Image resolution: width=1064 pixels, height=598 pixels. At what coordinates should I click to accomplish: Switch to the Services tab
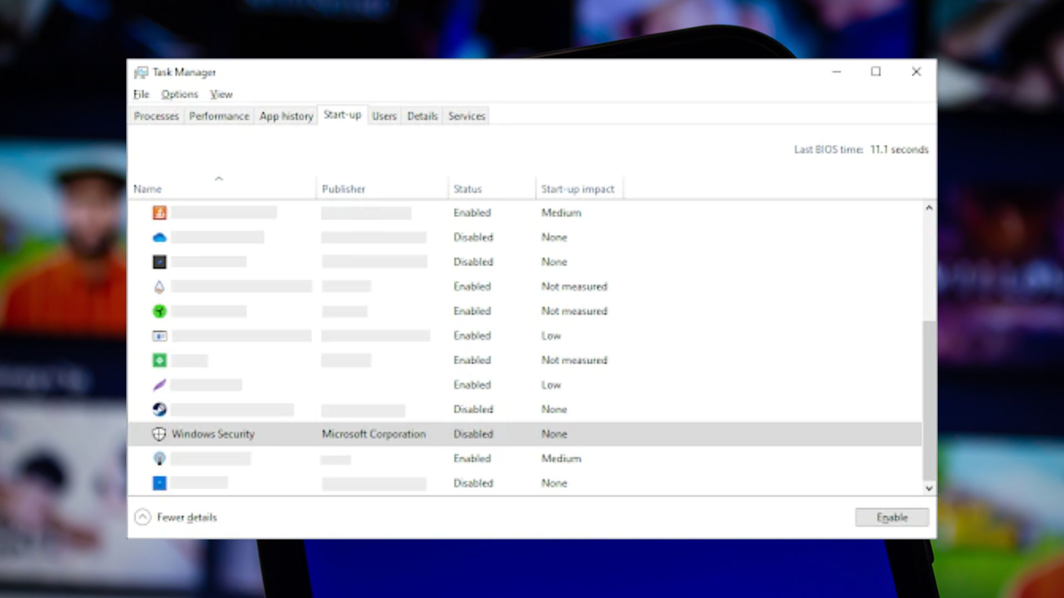click(x=467, y=116)
